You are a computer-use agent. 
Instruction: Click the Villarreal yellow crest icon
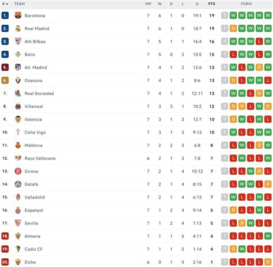coord(18,106)
